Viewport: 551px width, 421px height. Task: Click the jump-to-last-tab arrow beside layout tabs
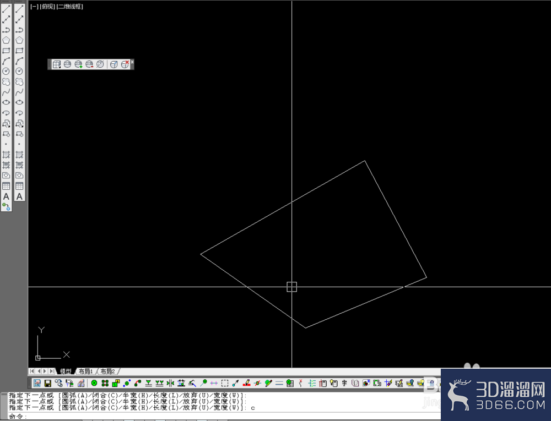52,371
